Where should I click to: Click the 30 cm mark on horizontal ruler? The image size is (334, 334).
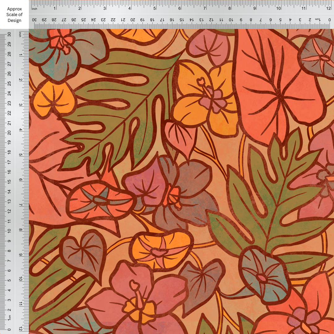click(x=34, y=19)
